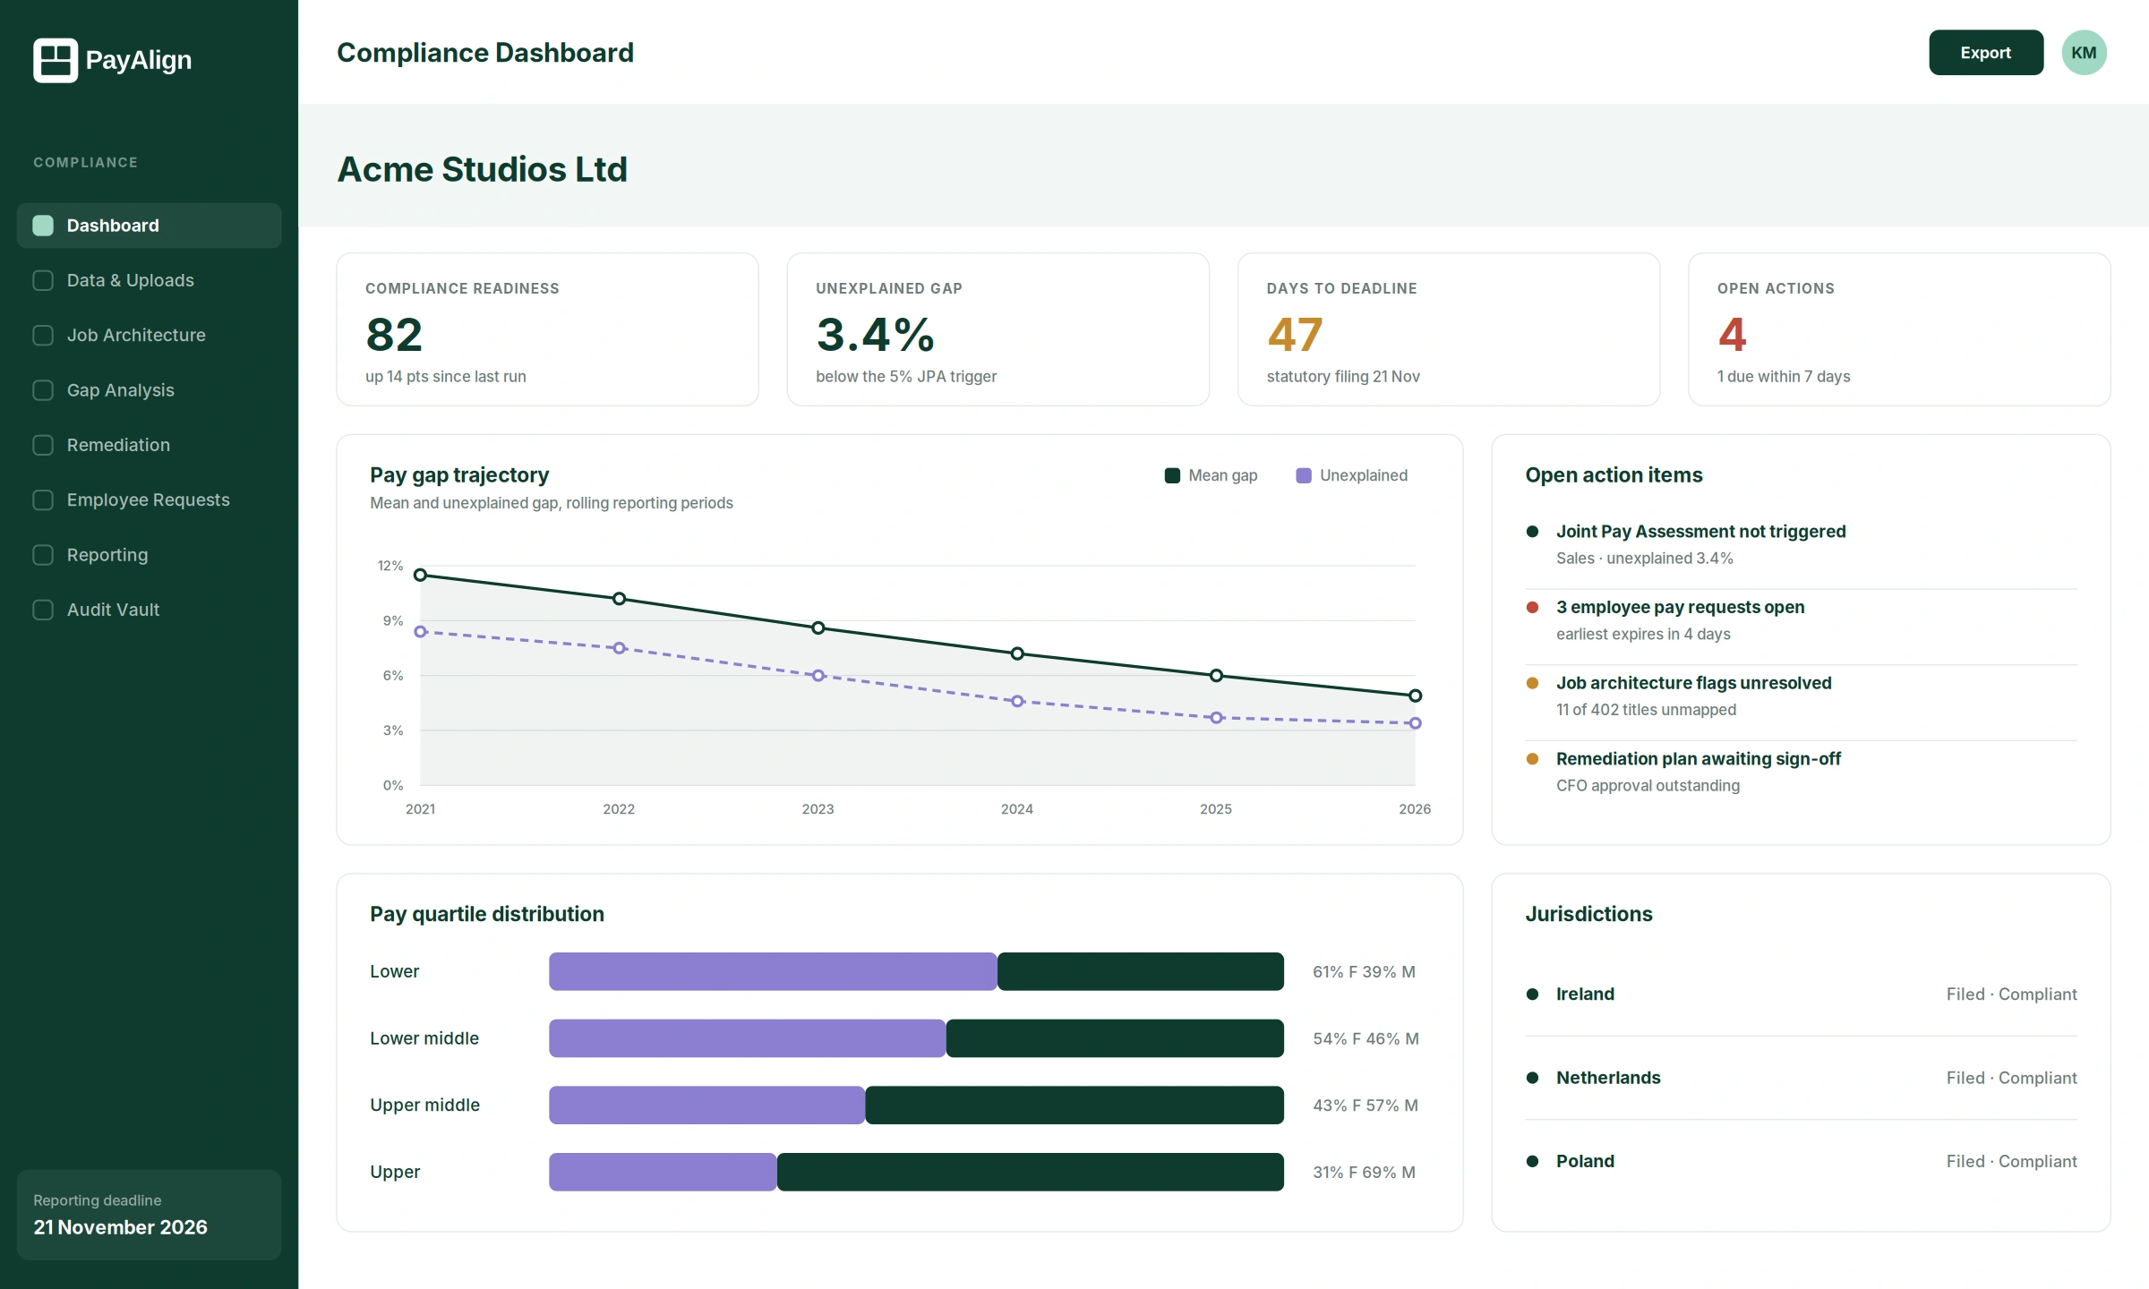Click the Poland jurisdiction row
Screen dimensions: 2149x1289
[x=1801, y=1161]
